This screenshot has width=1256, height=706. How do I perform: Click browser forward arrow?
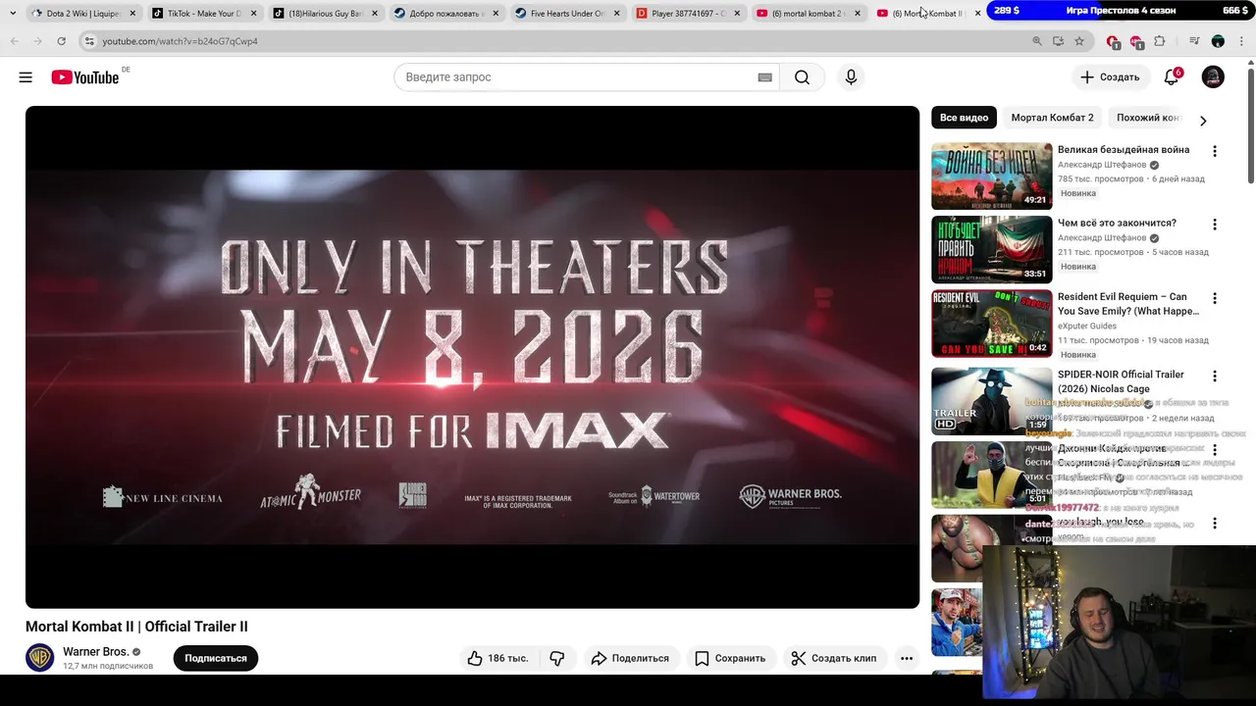[37, 41]
